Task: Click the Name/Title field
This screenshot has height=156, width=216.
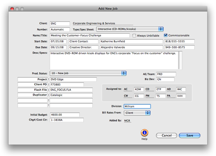Action: 90,35
